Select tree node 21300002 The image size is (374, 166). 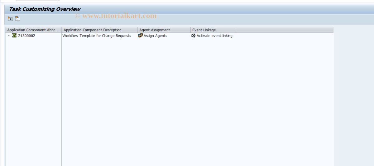[x=26, y=36]
